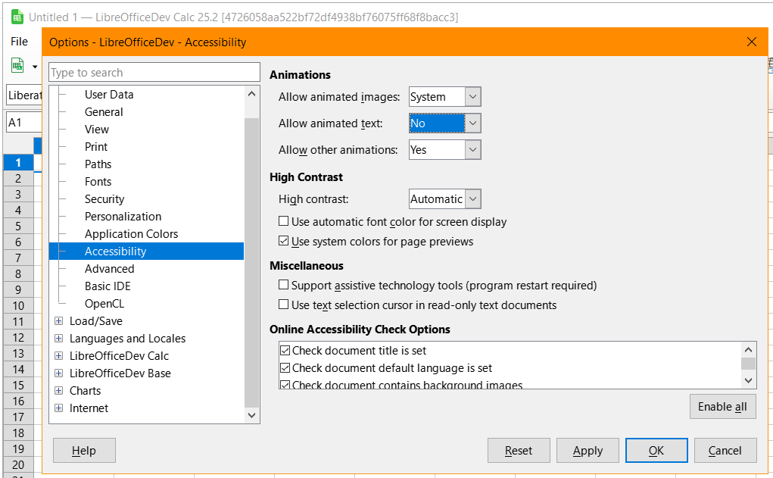Image resolution: width=773 pixels, height=478 pixels.
Task: Select the Application Colors page
Action: pyautogui.click(x=131, y=234)
